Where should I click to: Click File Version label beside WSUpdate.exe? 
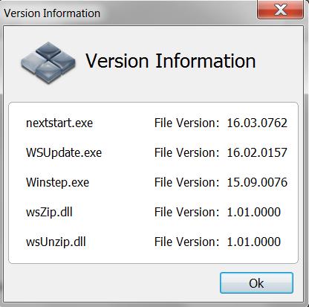[x=187, y=152]
